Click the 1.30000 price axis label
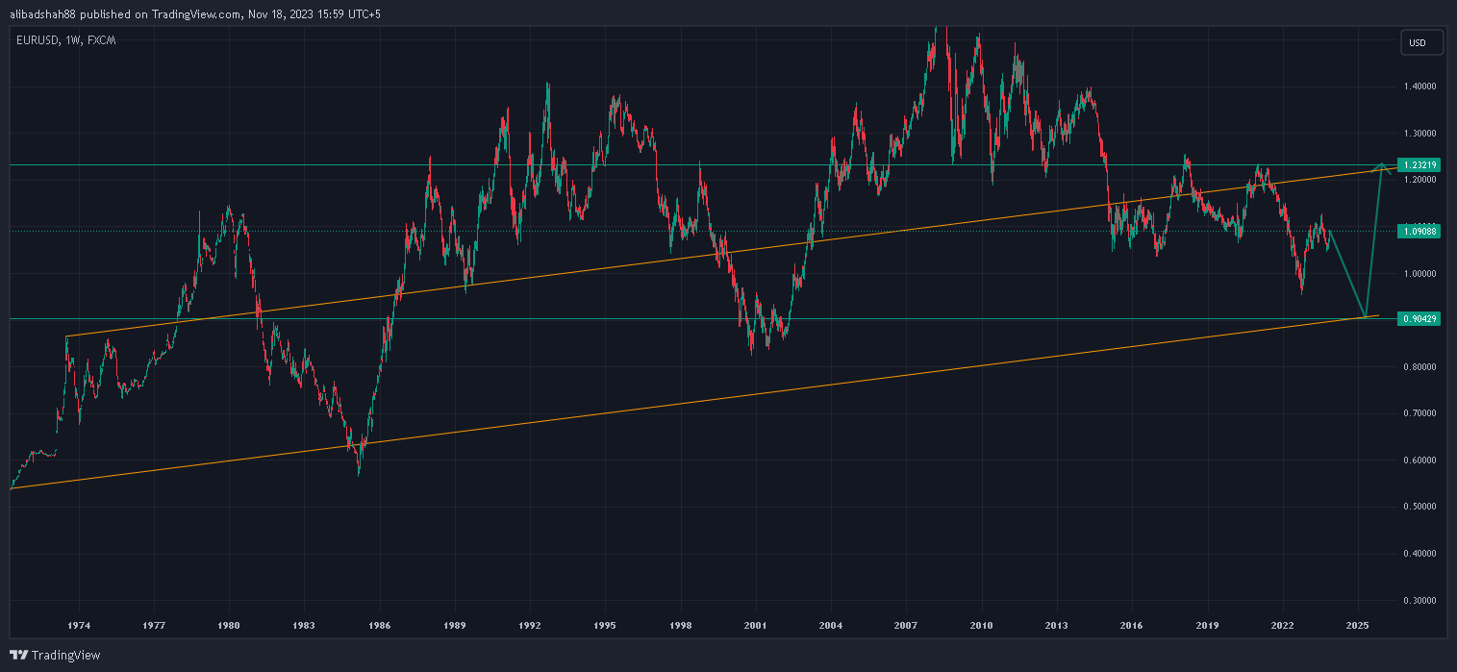1457x672 pixels. click(x=1420, y=134)
